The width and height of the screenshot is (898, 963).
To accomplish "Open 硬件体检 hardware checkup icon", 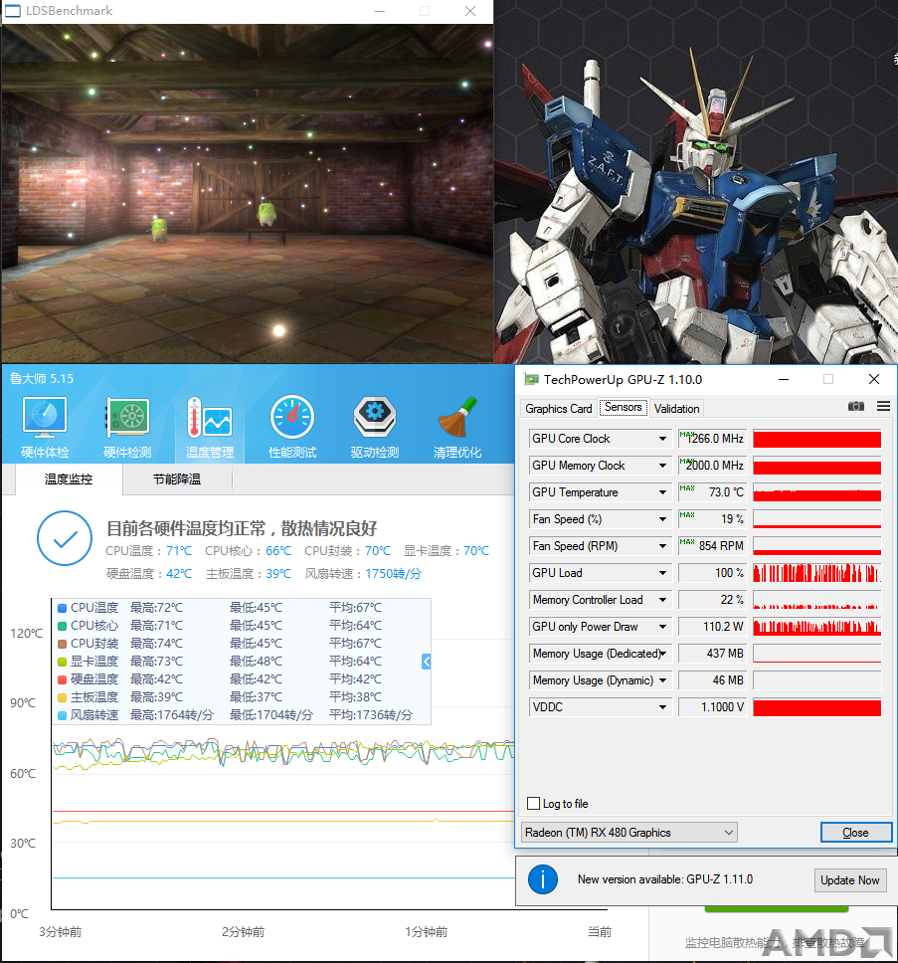I will (x=45, y=427).
